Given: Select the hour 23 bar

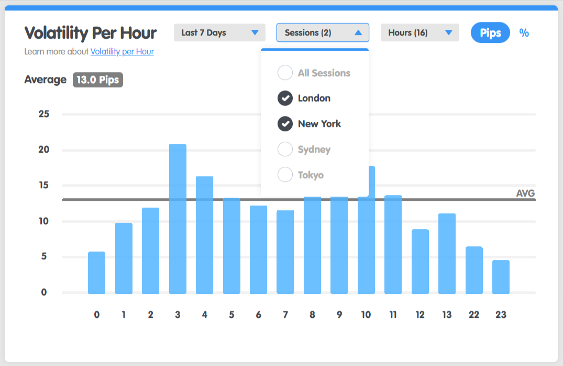Looking at the screenshot, I should point(501,277).
